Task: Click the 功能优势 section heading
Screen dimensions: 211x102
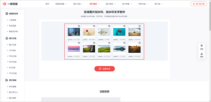Action: pos(105,92)
